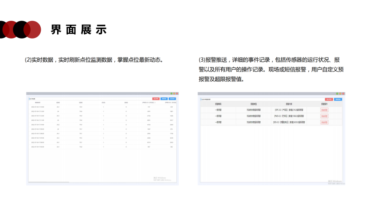Select the 2022-07-04 17:05:00 data row
Image resolution: width=368 pixels, height=207 pixels.
(102, 147)
